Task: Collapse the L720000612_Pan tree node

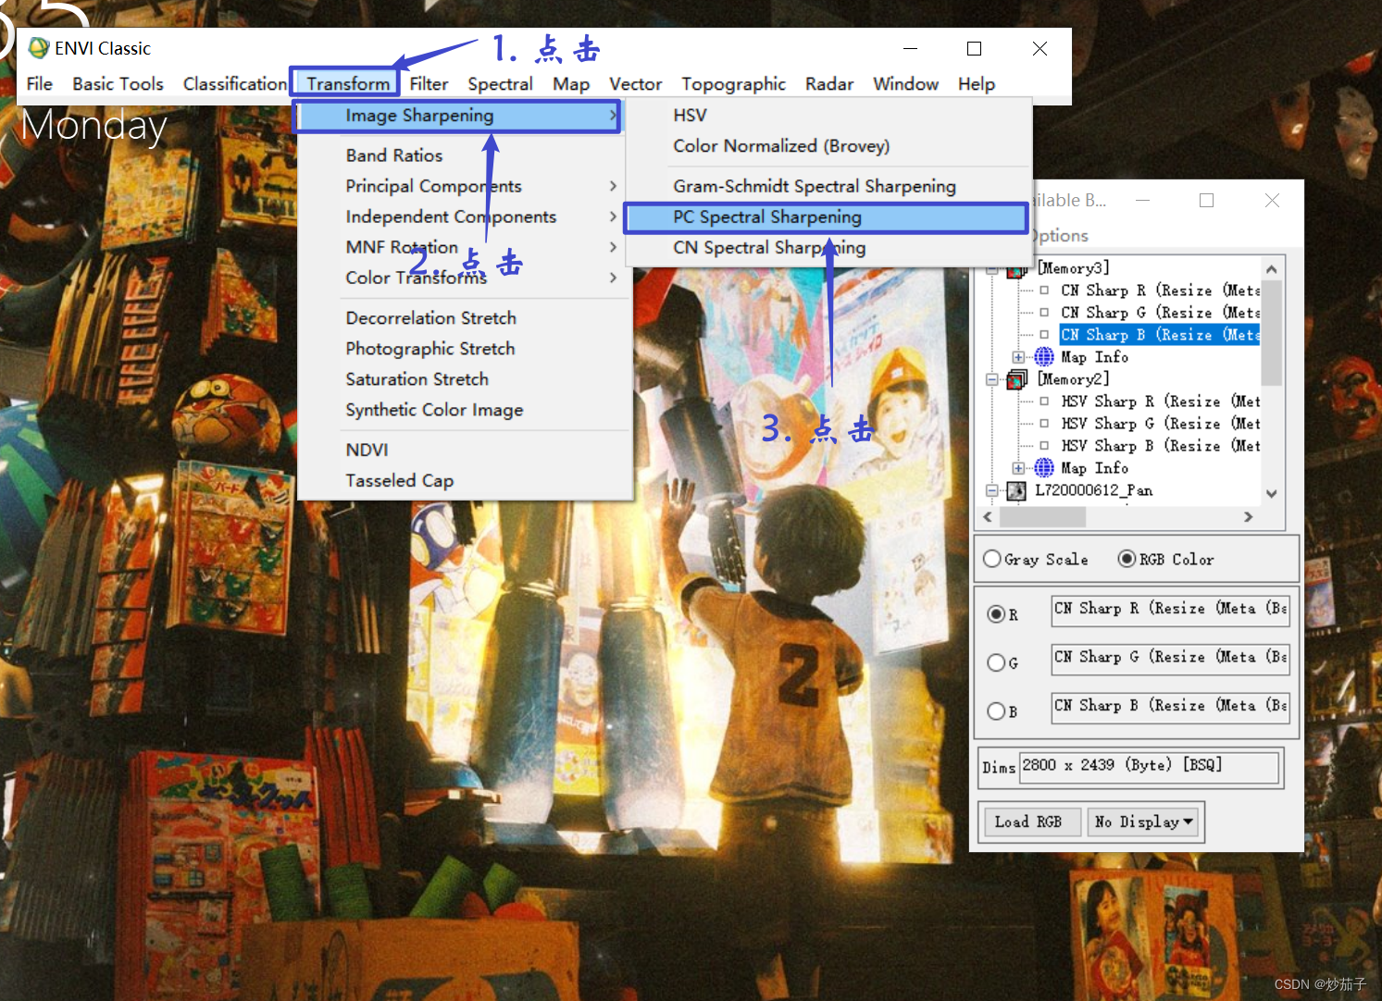Action: pyautogui.click(x=992, y=490)
